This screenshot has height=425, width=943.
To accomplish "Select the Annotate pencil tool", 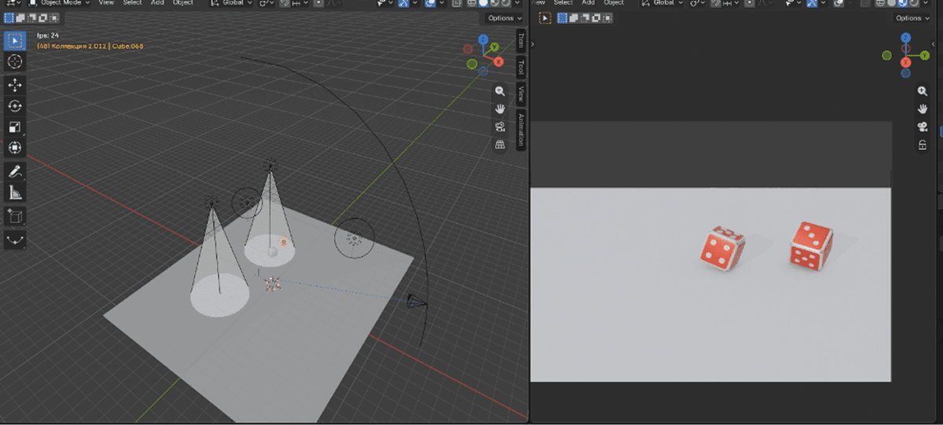I will coord(15,170).
